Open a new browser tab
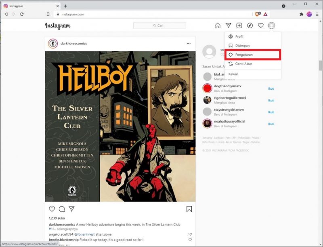323x247 pixels. (x=65, y=6)
